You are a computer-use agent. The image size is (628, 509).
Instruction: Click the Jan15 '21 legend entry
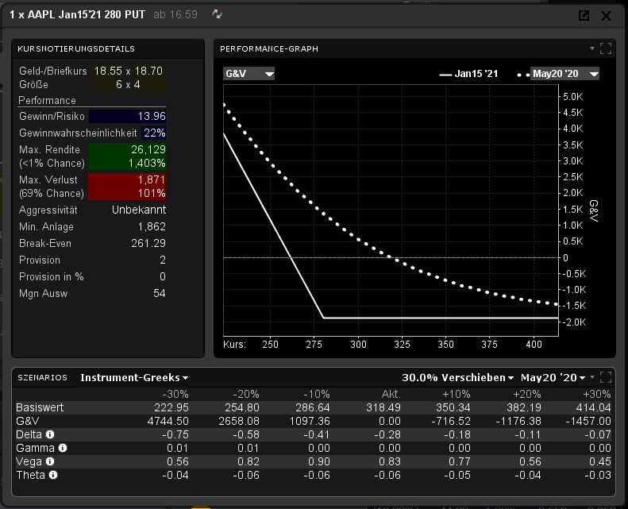point(468,74)
